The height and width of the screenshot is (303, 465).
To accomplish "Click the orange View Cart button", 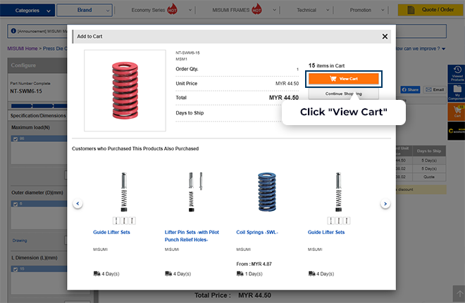I will (x=343, y=79).
